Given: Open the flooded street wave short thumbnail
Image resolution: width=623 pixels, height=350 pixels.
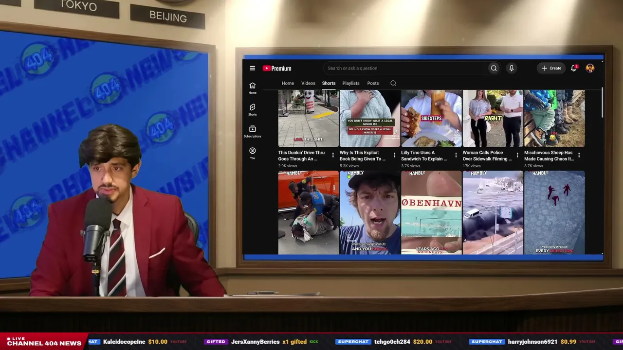Looking at the screenshot, I should 493,212.
